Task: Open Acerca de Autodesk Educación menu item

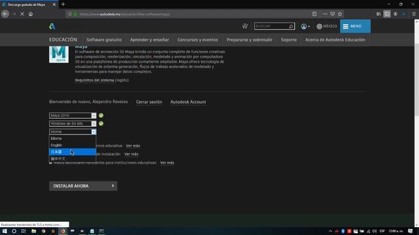Action: tap(335, 40)
